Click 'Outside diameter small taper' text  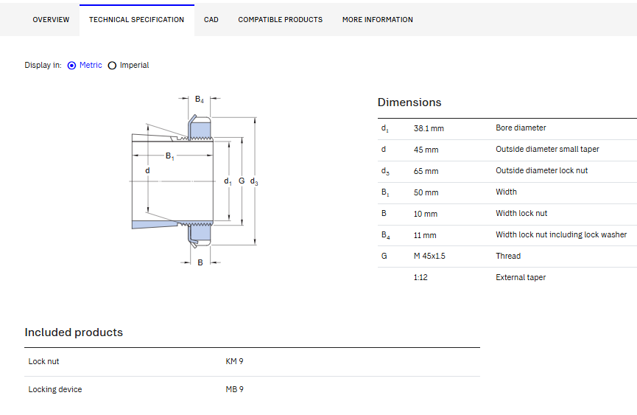pos(547,149)
